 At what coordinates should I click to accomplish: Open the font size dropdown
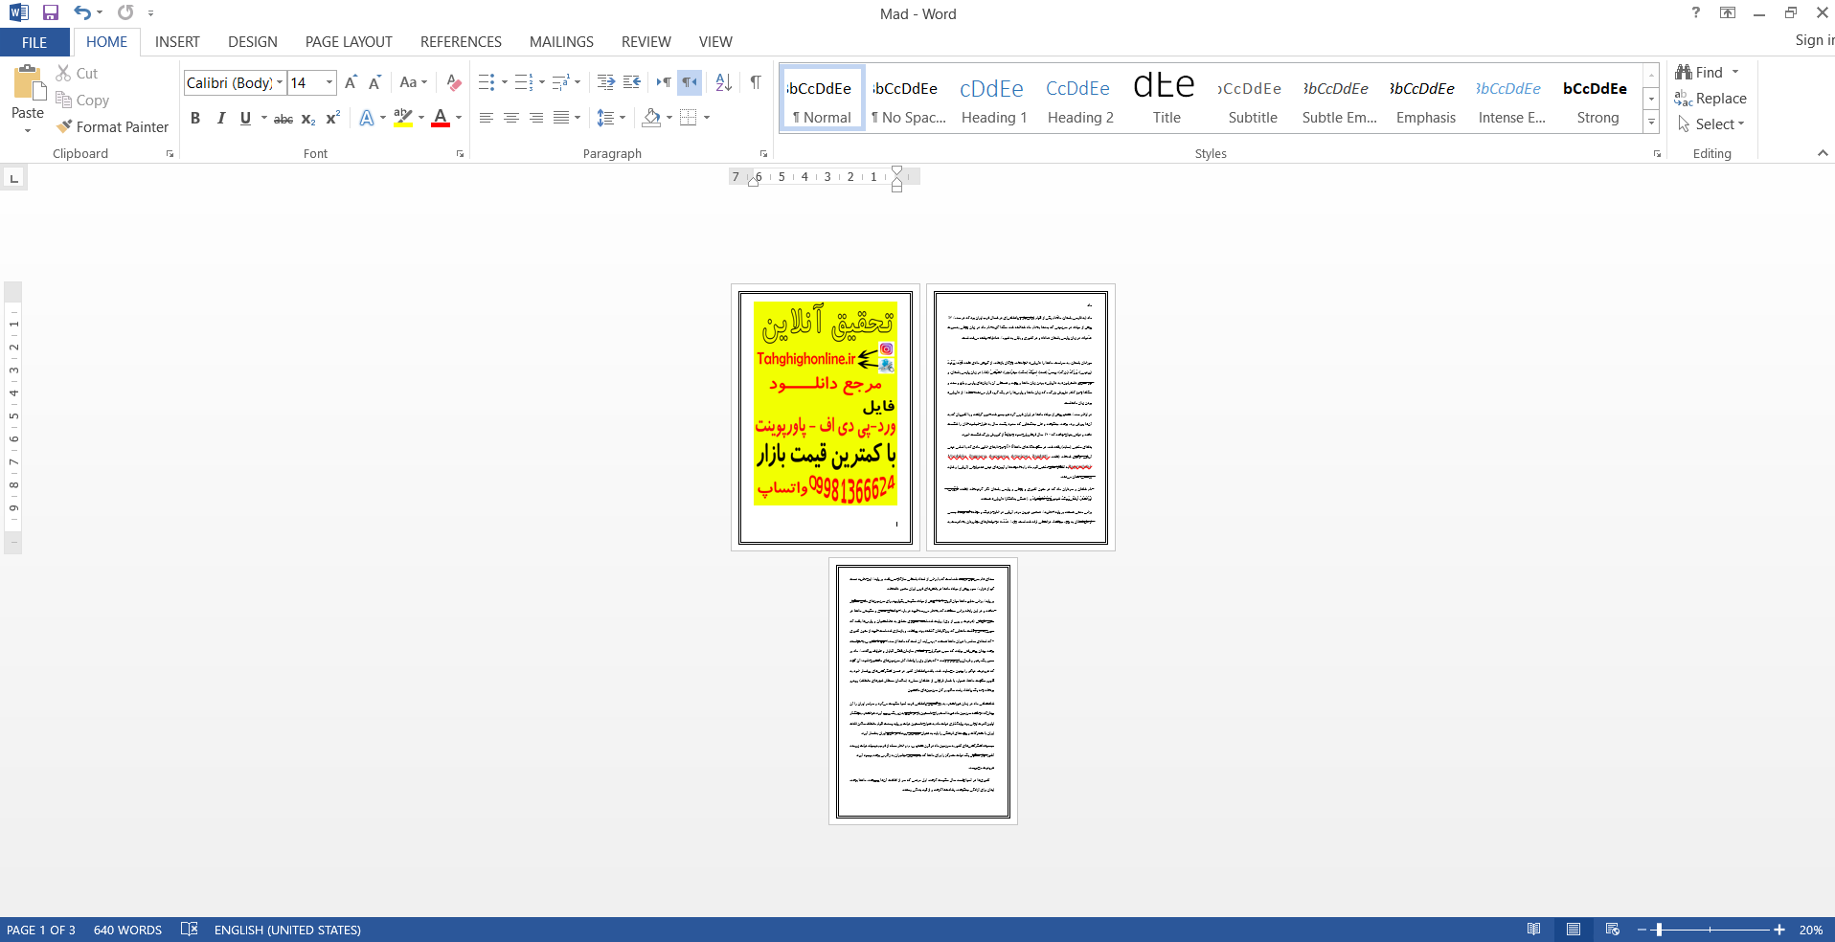tap(329, 83)
